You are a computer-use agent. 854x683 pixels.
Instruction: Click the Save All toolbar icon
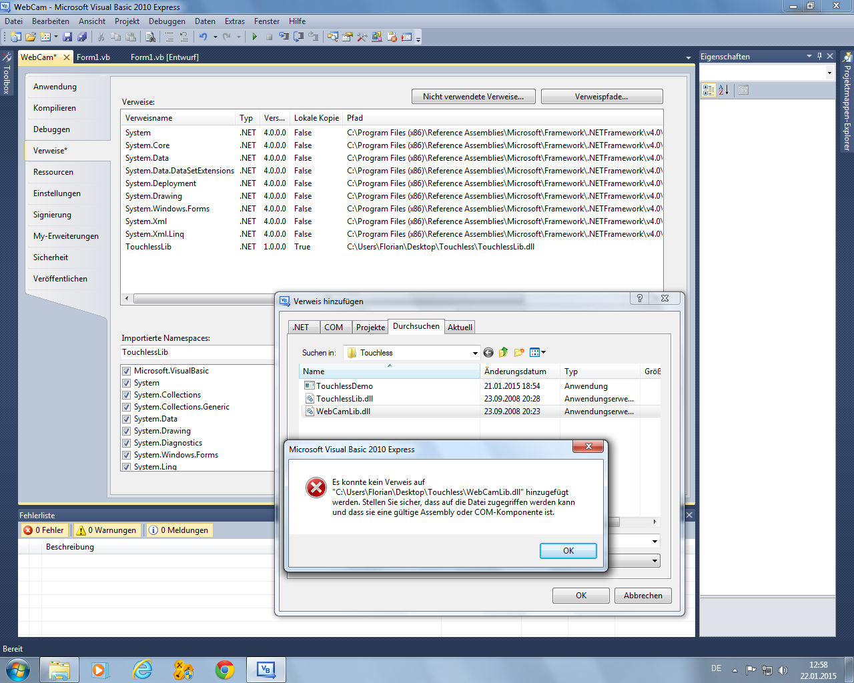pyautogui.click(x=82, y=37)
